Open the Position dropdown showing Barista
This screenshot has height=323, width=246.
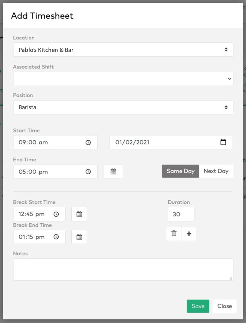click(123, 107)
